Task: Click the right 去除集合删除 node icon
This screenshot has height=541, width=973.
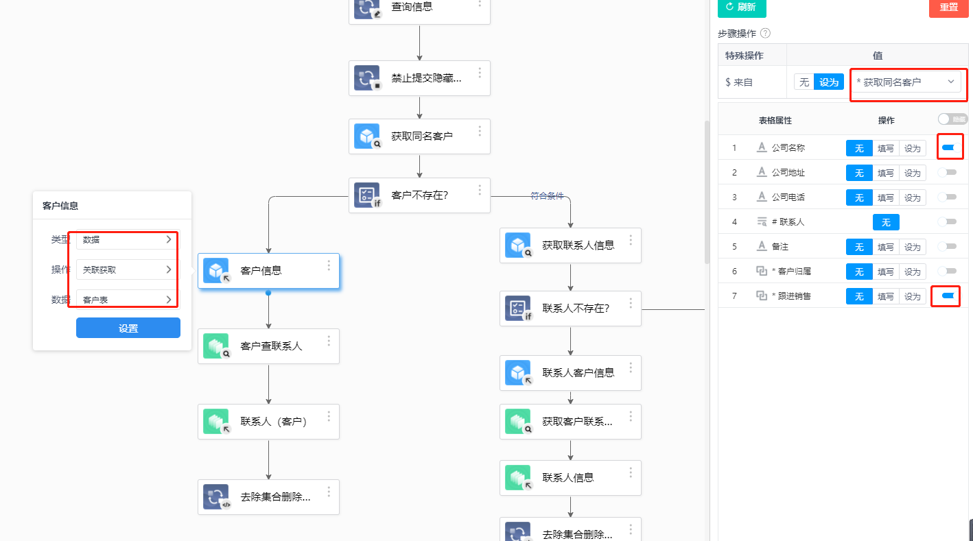Action: pyautogui.click(x=517, y=531)
